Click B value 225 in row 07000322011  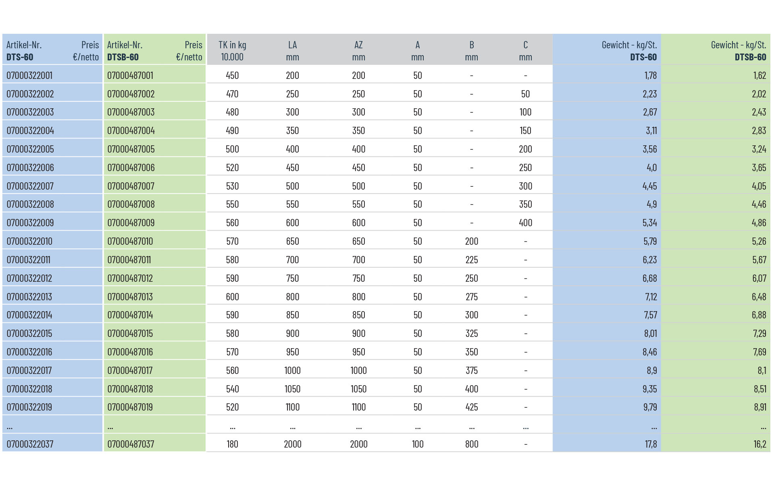[x=472, y=260]
